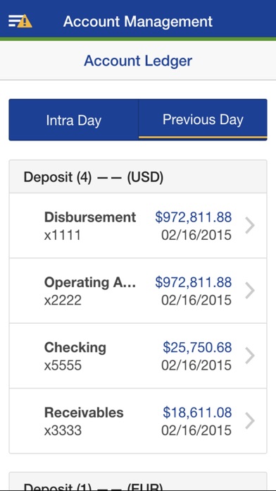Collapse the Deposit (4) USD section header

tap(138, 177)
